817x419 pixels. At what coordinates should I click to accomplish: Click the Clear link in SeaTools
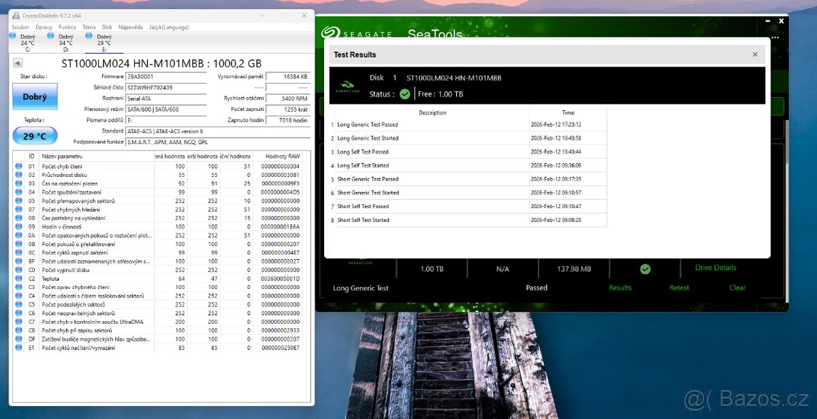737,288
